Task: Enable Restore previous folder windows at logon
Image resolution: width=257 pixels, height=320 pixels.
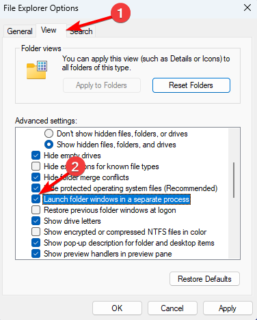Action: (36, 210)
